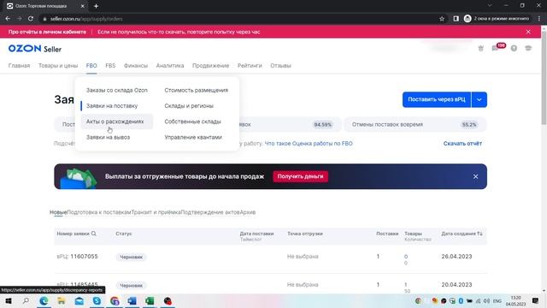Bookmark this page with star icon
The image size is (547, 308).
pos(442,19)
